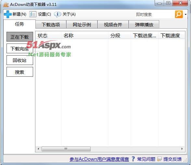This screenshot has height=165, width=191.
Task: Open the 常见问题 link
Action: (146, 159)
